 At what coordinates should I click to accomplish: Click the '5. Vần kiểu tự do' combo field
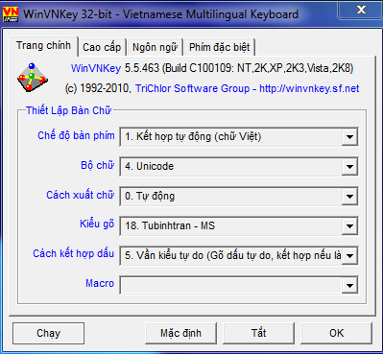tap(239, 255)
